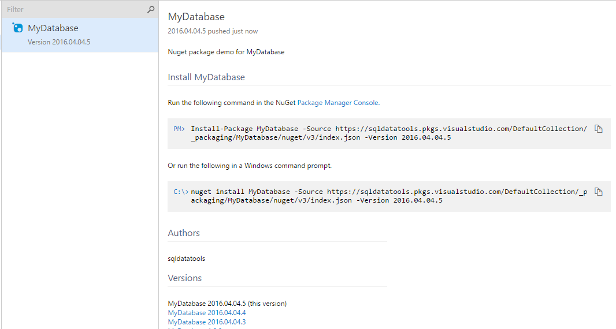Image resolution: width=616 pixels, height=329 pixels.
Task: Click 'Version 2016.04.04.5' under the package name
Action: coord(59,42)
